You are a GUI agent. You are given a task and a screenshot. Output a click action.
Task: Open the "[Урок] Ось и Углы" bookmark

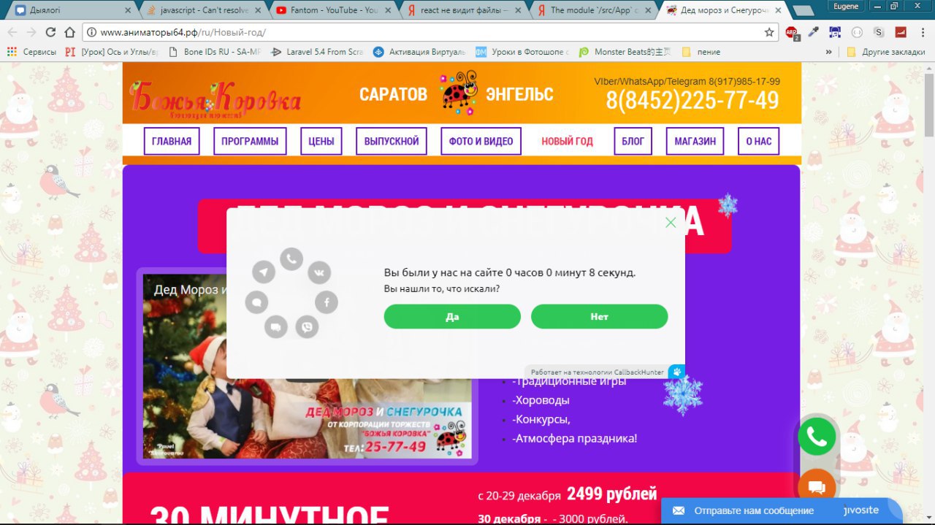tap(112, 52)
